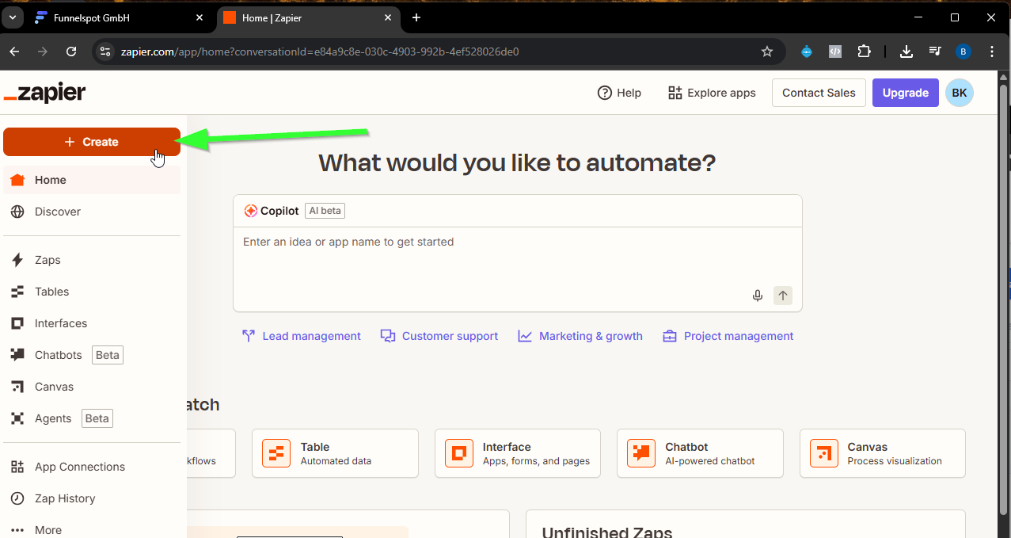This screenshot has width=1011, height=538.
Task: Open Home in the sidebar
Action: click(92, 180)
